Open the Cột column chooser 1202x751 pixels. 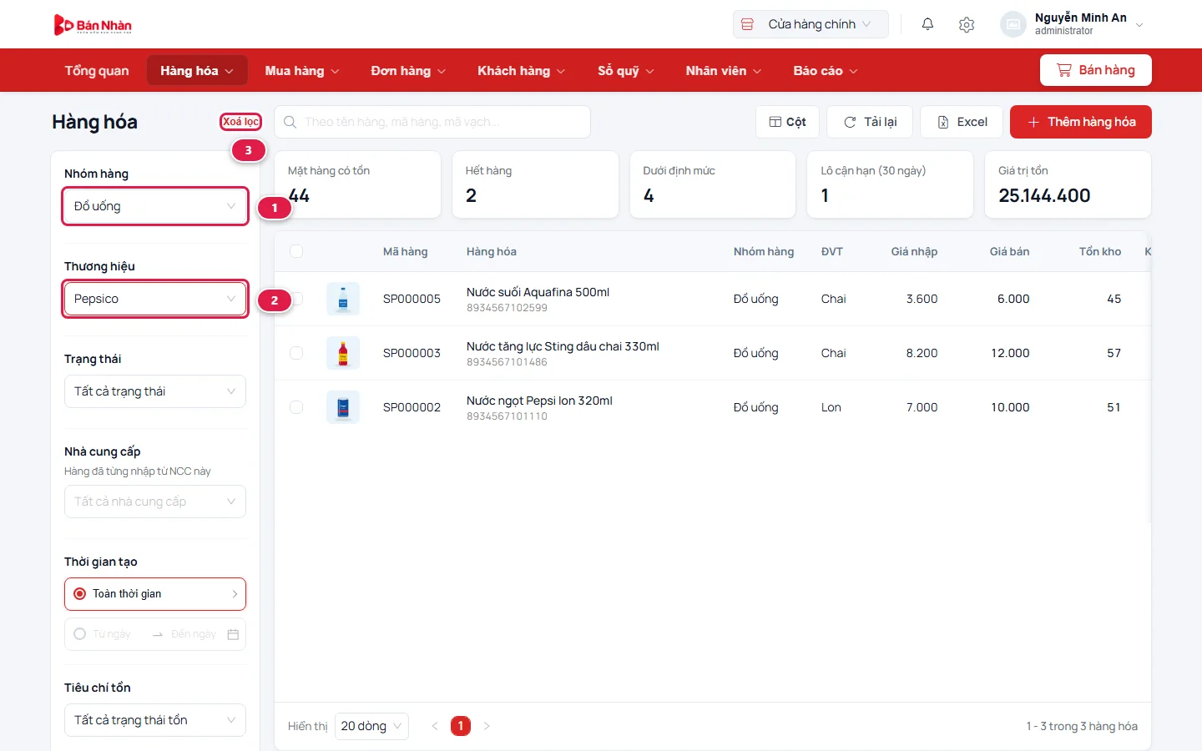coord(787,122)
